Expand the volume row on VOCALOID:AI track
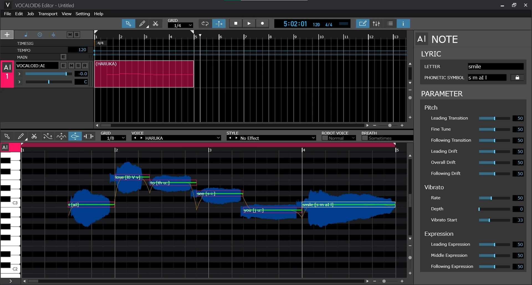This screenshot has width=532, height=285. (19, 74)
